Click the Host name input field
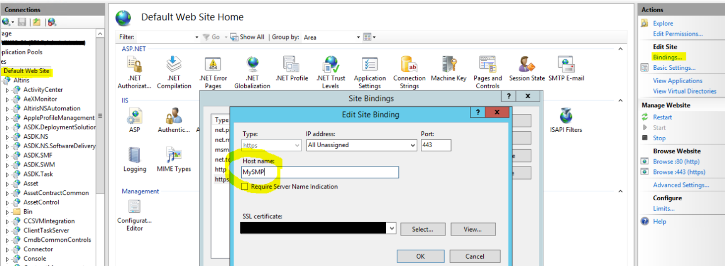The width and height of the screenshot is (725, 266). point(320,172)
